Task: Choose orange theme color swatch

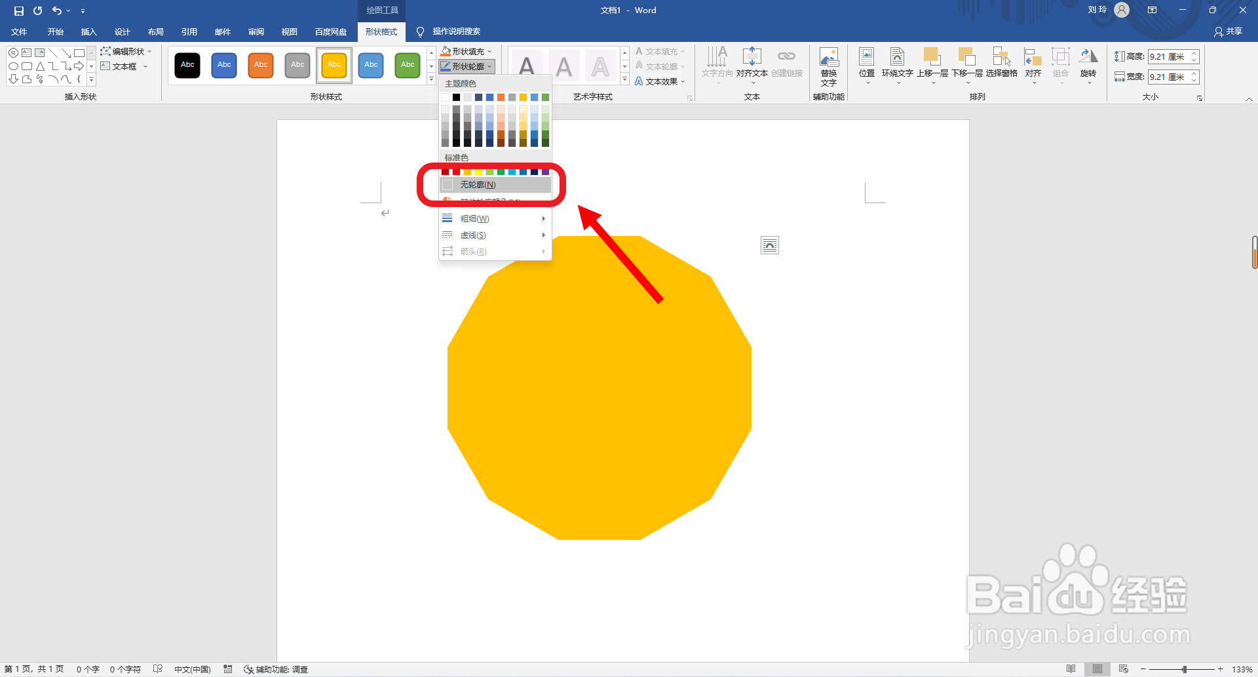Action: (501, 97)
